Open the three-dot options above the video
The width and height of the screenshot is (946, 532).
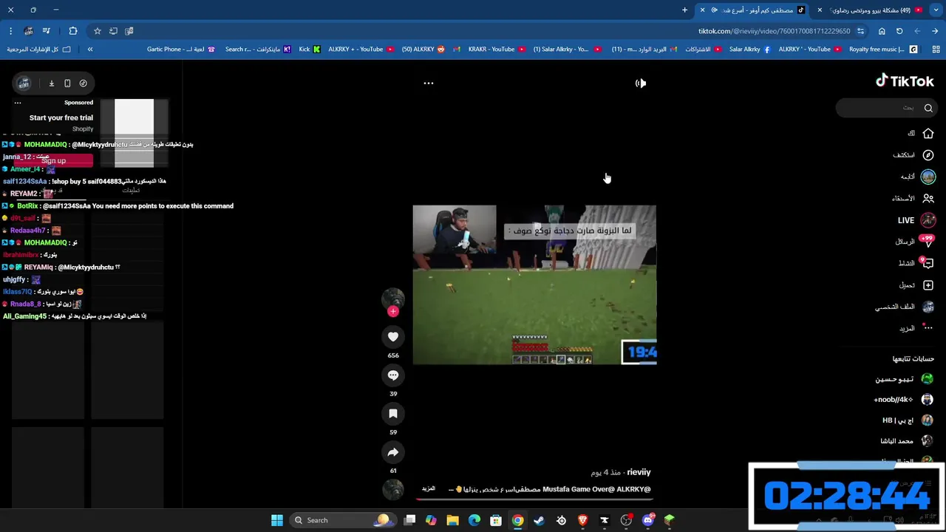click(x=428, y=83)
